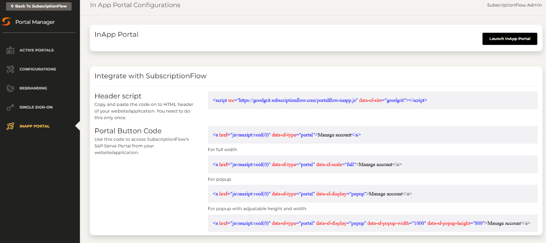Launch the InApp Portal

(x=509, y=39)
